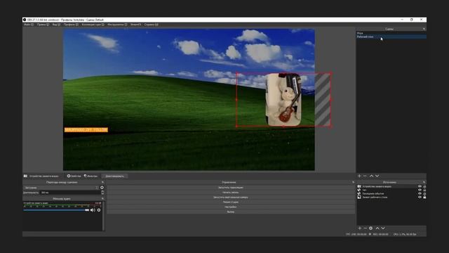Undock the Scene Transitions panel via its corner icon
Screen dimensions: 449x253
pos(102,182)
